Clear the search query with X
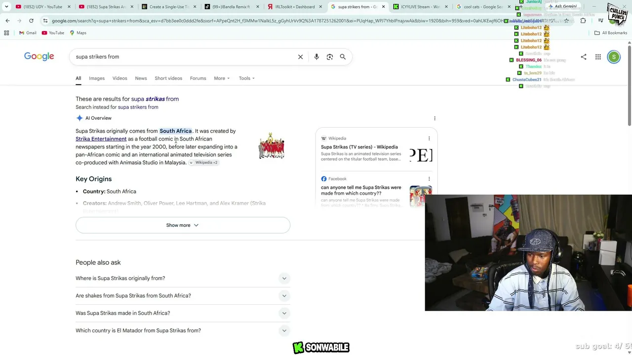Viewport: 632px width, 355px height. [300, 57]
